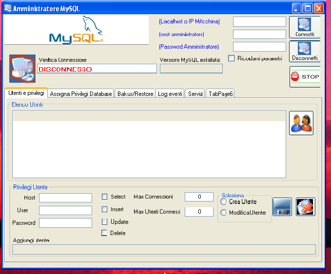
Task: Select the Crea Utente radio option
Action: click(x=223, y=201)
